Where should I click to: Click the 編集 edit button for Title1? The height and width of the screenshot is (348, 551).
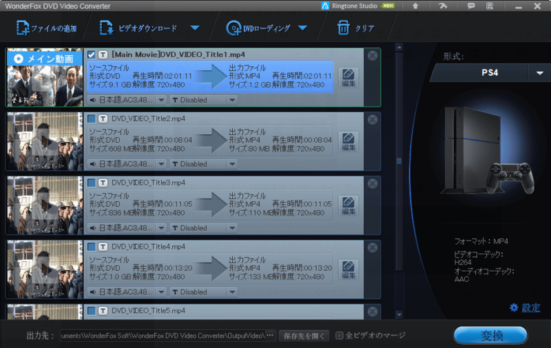tap(349, 78)
